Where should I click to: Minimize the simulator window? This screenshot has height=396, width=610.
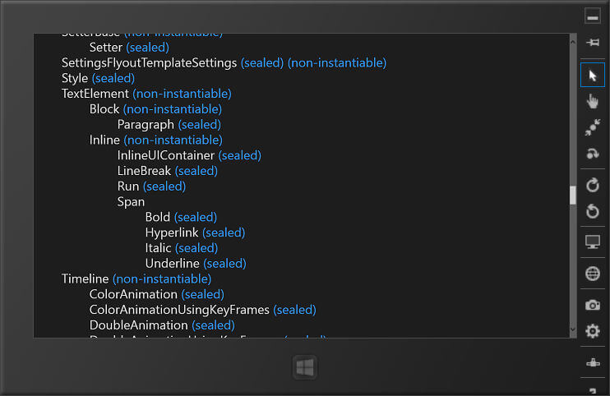[593, 16]
